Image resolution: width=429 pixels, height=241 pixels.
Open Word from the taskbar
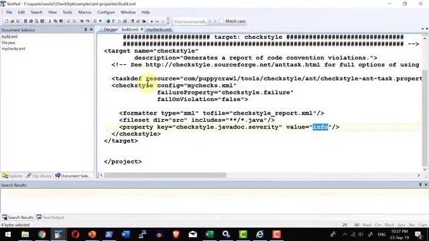pos(125,234)
